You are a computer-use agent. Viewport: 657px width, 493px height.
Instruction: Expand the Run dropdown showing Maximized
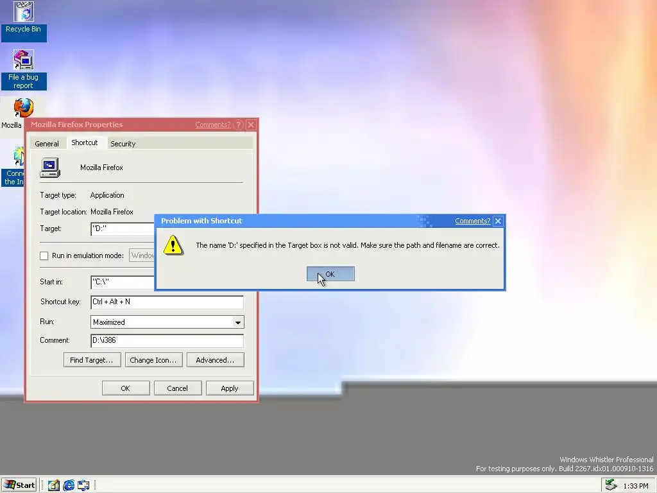tap(237, 322)
